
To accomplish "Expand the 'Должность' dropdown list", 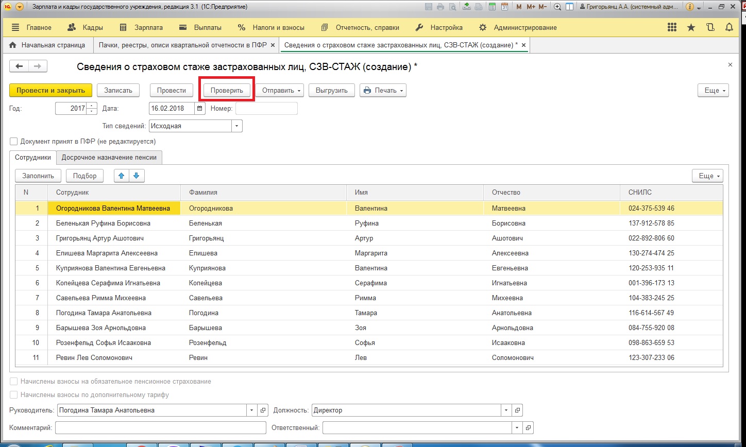I will pyautogui.click(x=506, y=410).
